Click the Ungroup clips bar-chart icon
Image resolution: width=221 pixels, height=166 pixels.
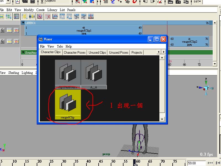click(x=32, y=17)
